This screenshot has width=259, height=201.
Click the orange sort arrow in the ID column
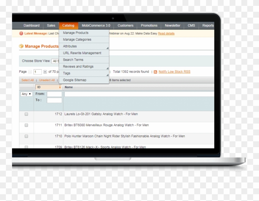coord(60,87)
